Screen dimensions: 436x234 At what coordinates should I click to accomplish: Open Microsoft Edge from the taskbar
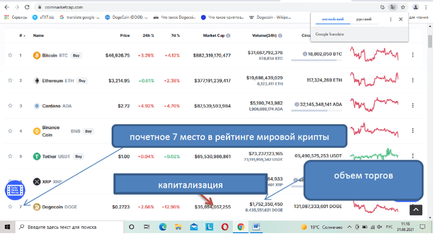[163, 227]
